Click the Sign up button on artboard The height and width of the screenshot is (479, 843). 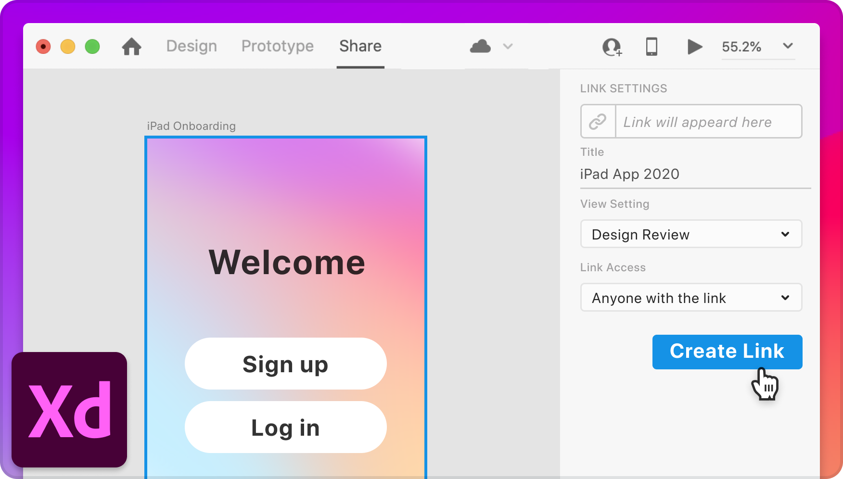(x=285, y=364)
